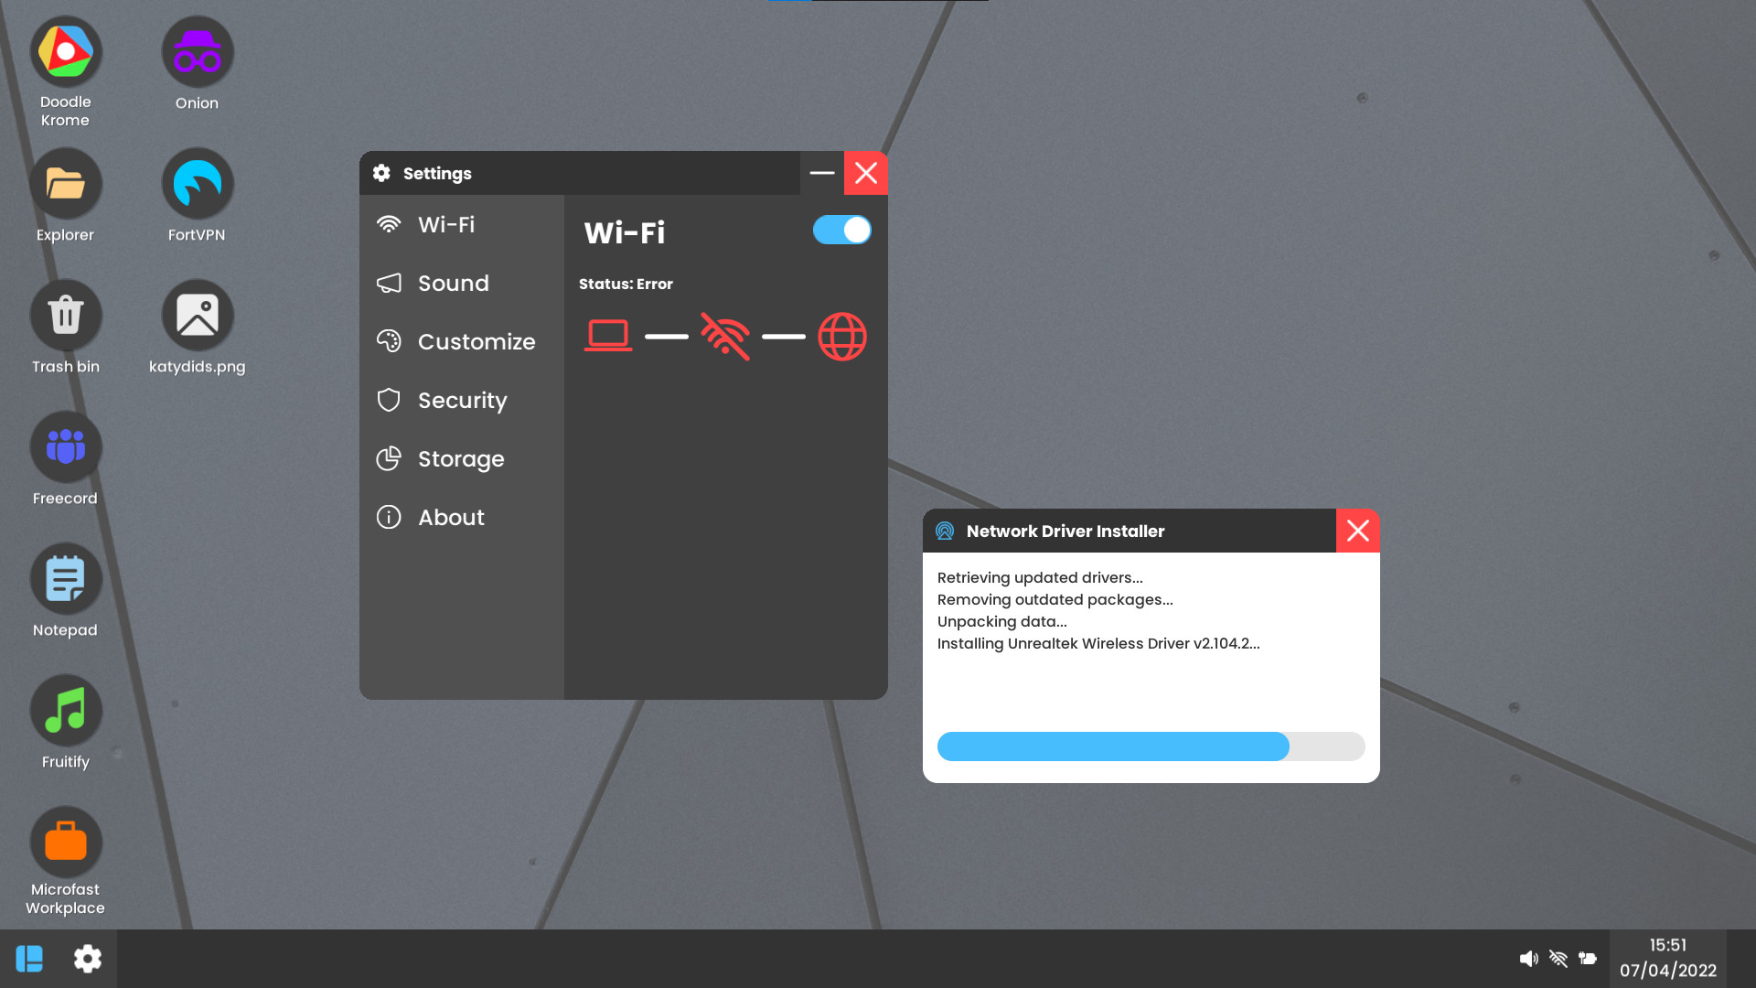1756x988 pixels.
Task: Click the red globe icon in the connection diagram
Action: (x=841, y=337)
